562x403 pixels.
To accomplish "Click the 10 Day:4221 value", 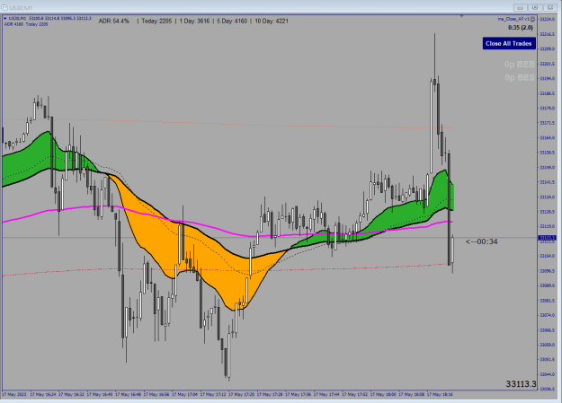I will tap(272, 22).
